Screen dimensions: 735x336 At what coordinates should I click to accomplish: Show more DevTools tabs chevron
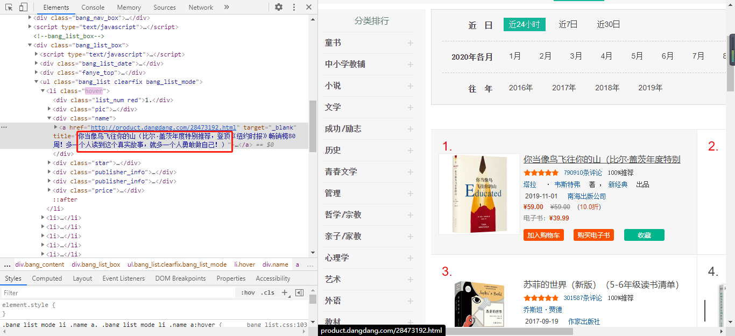[227, 7]
